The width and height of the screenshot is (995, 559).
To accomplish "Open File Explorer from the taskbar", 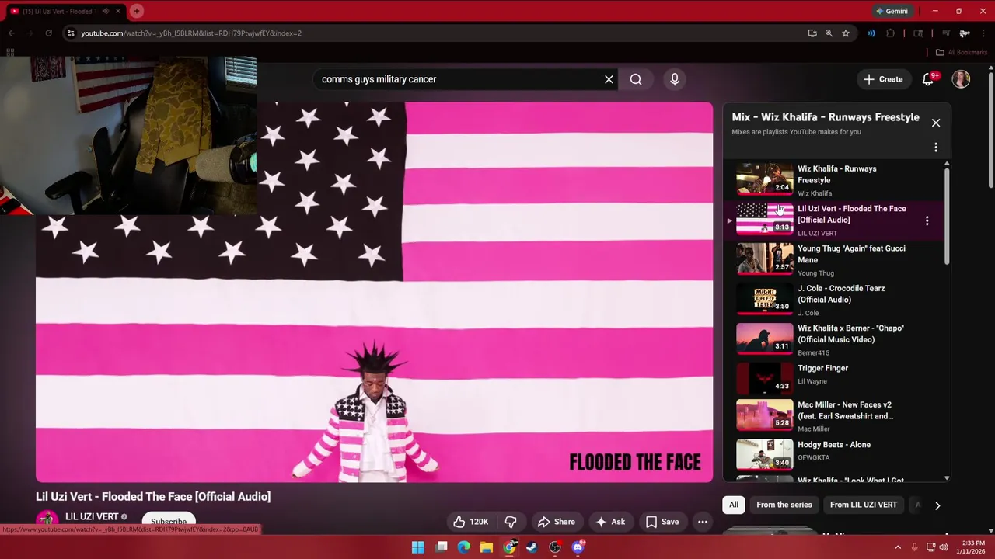I will click(487, 547).
